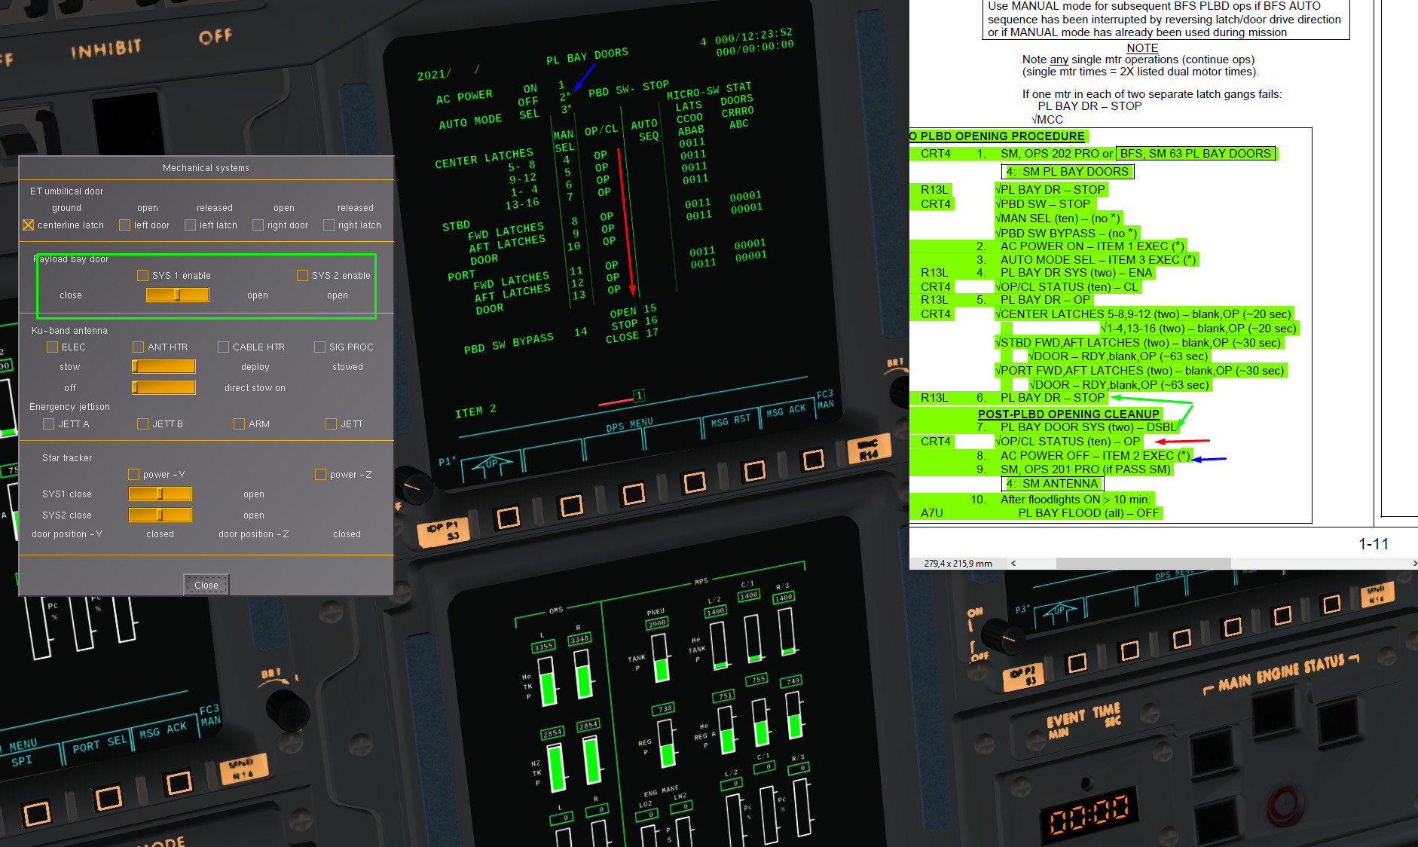The width and height of the screenshot is (1418, 847).
Task: Click the '4: SM ANTENNA' box in the PDF
Action: [x=1053, y=484]
